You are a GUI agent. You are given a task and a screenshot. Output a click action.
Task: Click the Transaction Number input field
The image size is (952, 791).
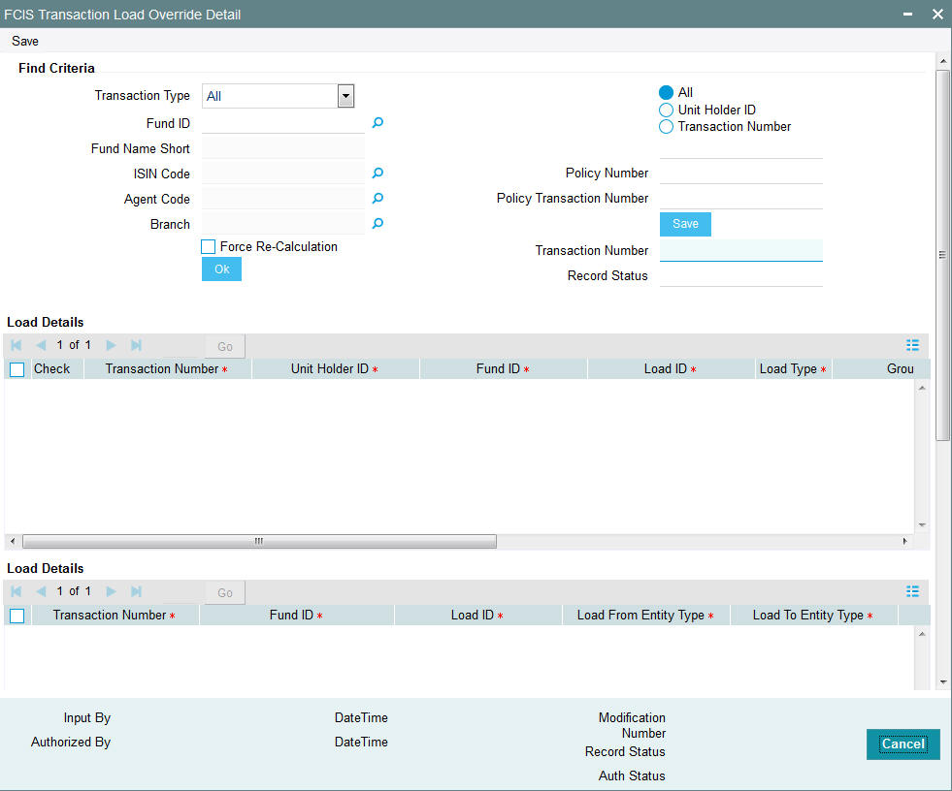pos(740,250)
